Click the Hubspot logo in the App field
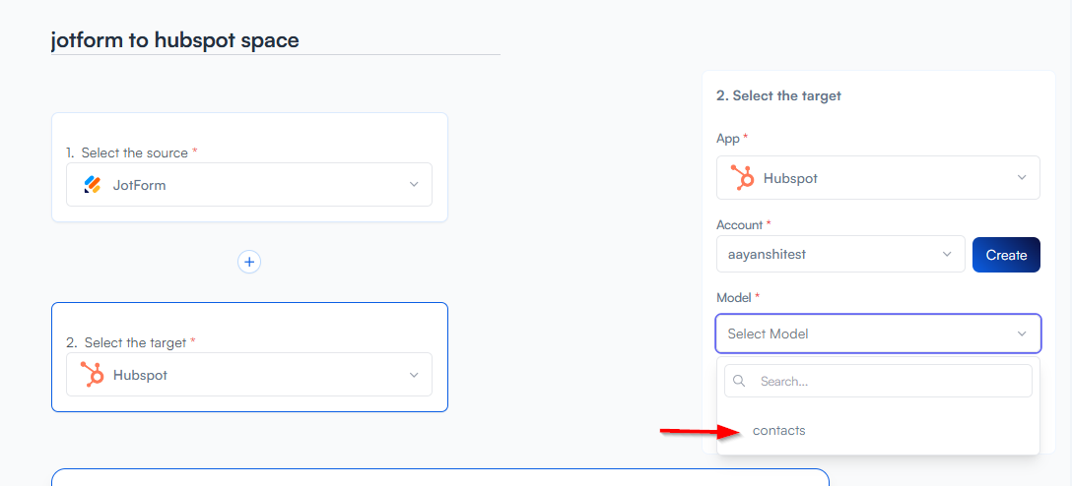 (742, 178)
